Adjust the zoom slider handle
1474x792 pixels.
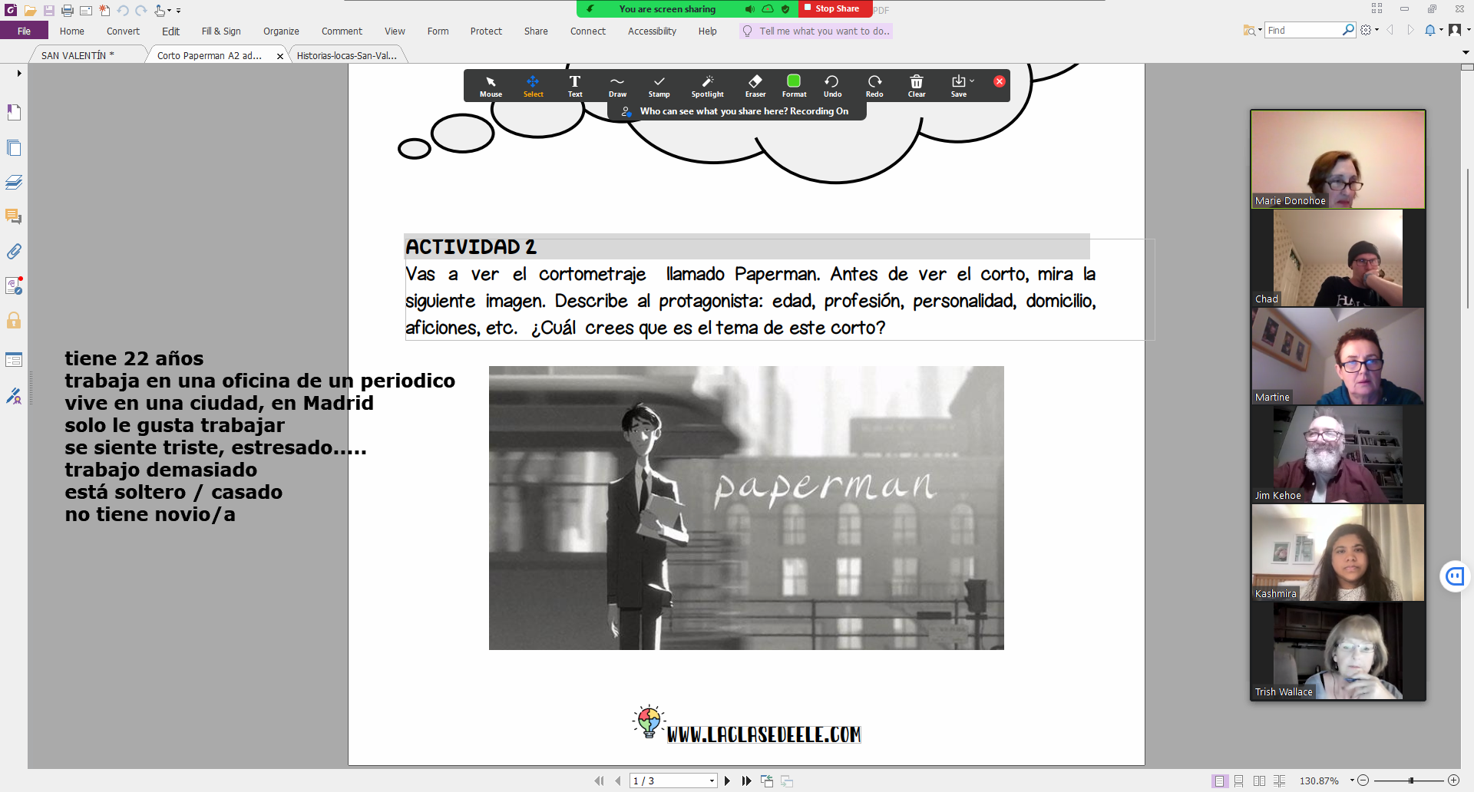[1411, 780]
